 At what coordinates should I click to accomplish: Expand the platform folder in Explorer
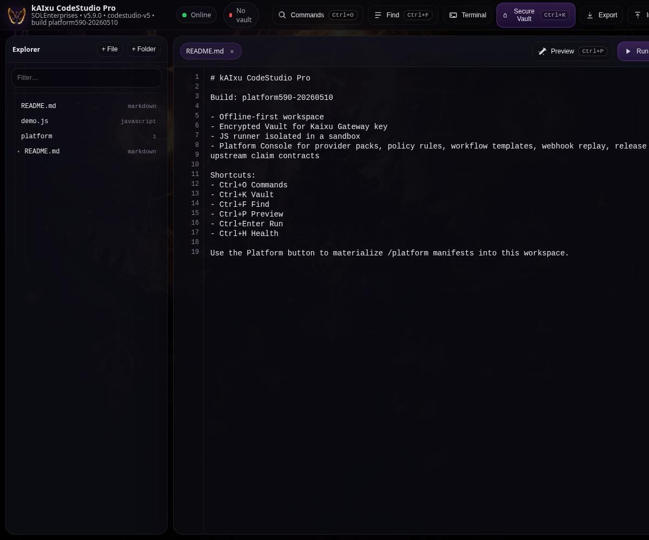pos(87,137)
